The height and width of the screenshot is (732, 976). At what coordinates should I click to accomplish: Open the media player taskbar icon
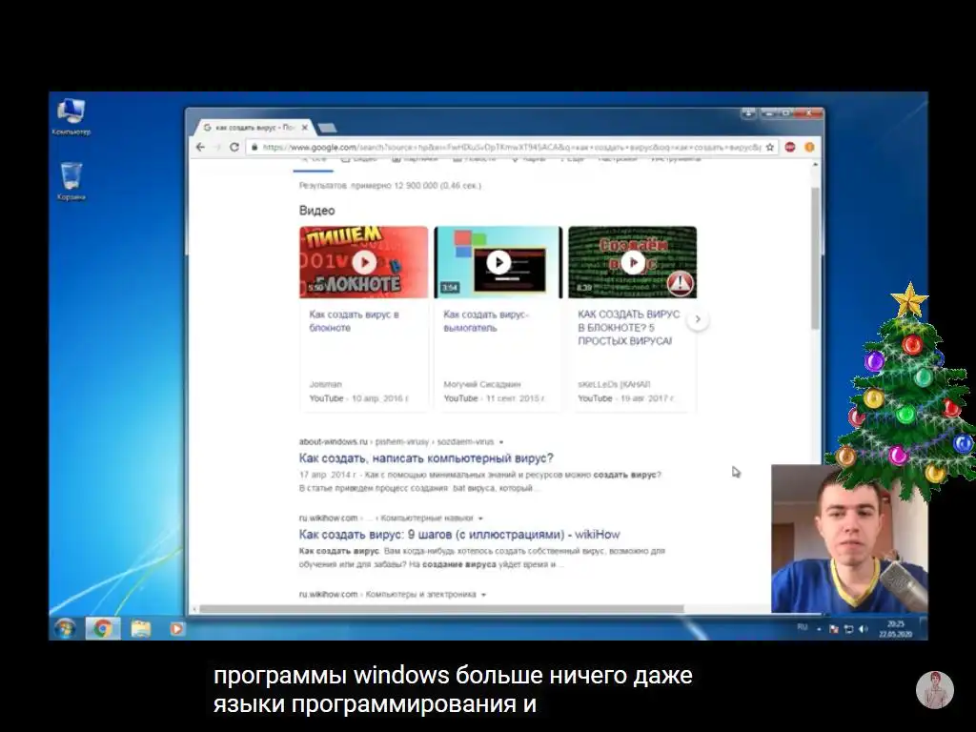176,629
